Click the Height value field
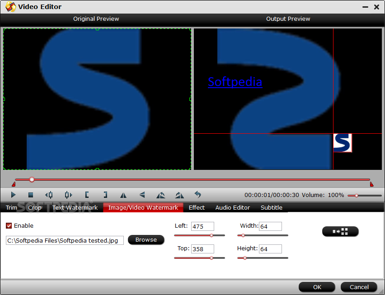 tap(270, 249)
